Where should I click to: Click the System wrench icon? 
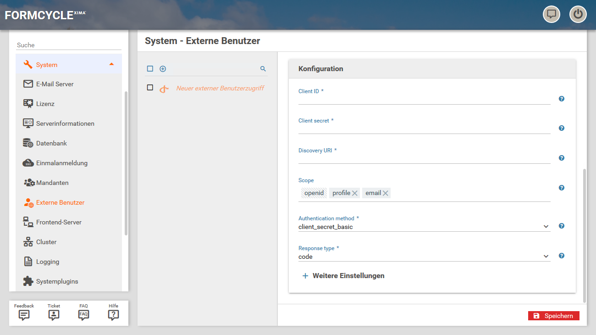coord(28,65)
